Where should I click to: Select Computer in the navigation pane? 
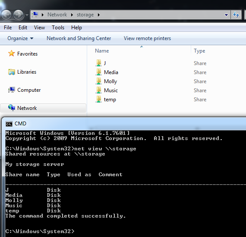29,90
